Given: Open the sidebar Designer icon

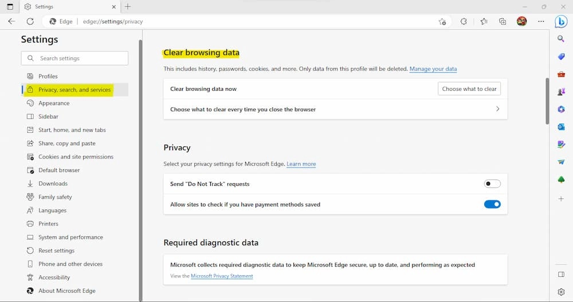Looking at the screenshot, I should [561, 145].
